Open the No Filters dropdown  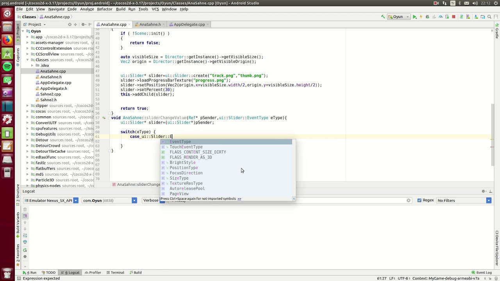[x=464, y=200]
